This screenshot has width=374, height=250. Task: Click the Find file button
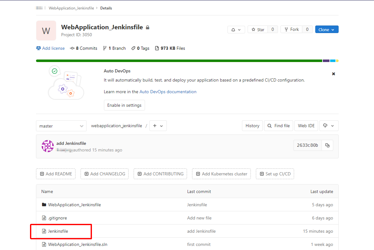coord(279,126)
